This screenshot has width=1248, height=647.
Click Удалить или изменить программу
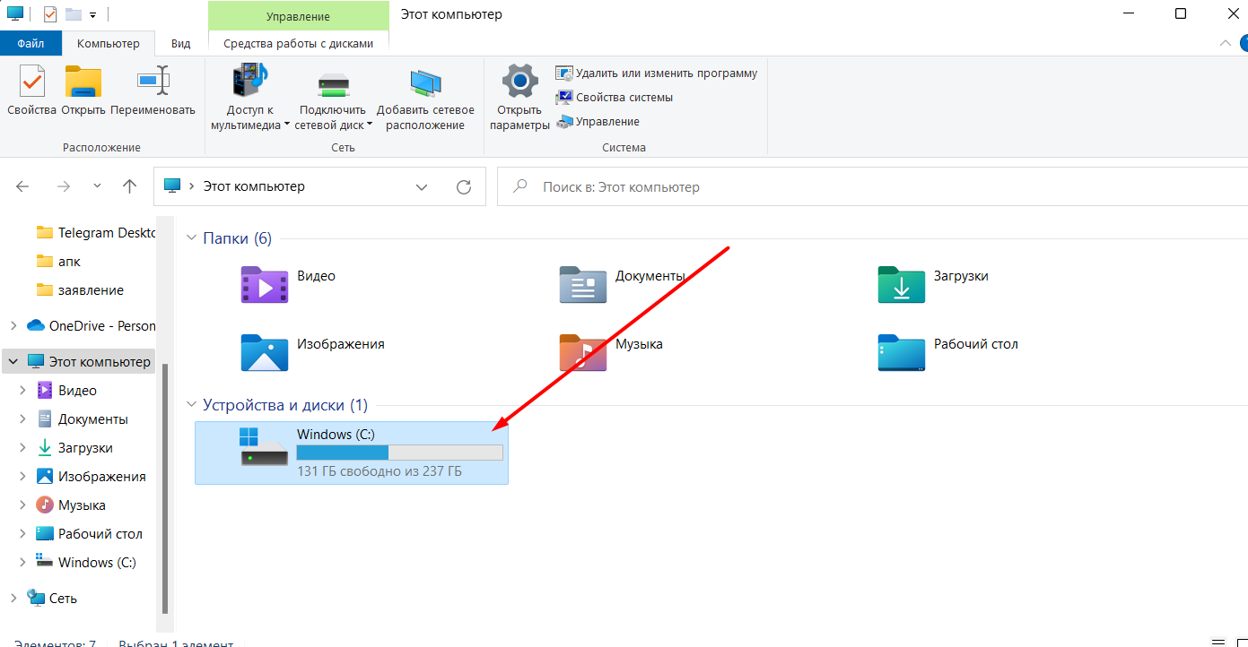tap(657, 73)
